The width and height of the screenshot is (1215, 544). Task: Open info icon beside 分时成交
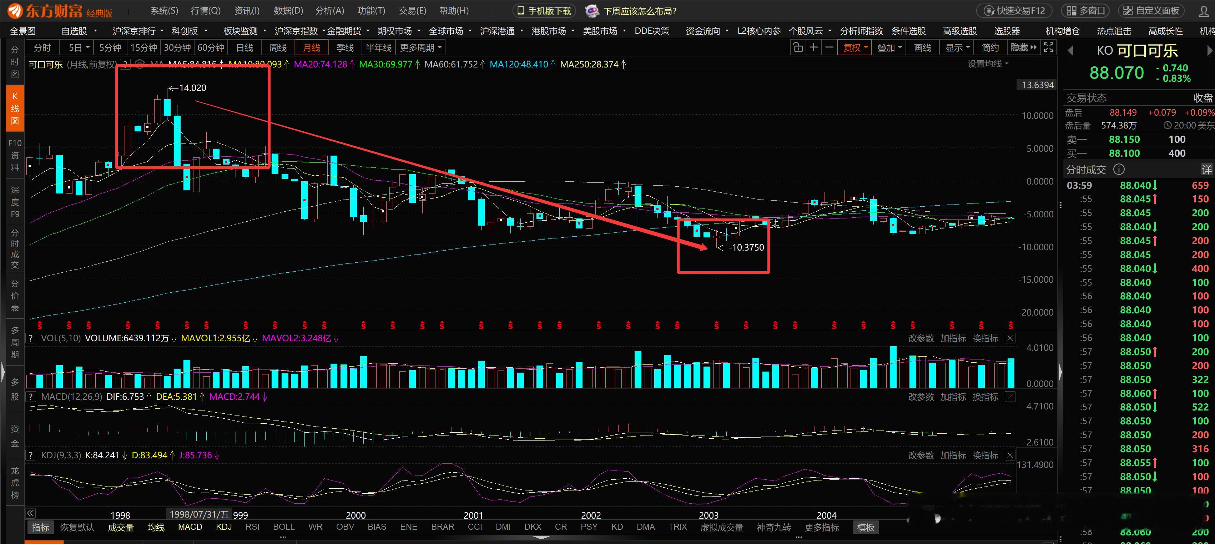[1118, 170]
